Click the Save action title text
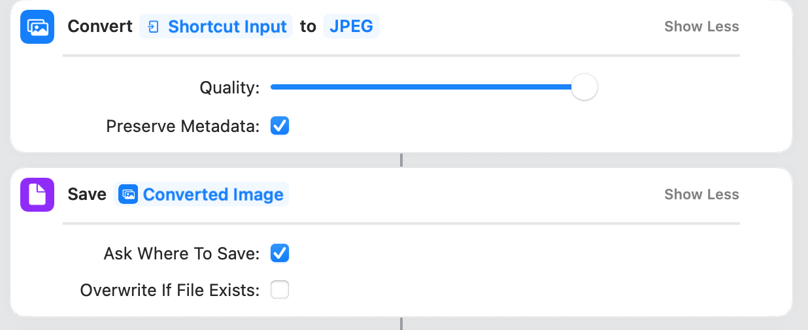 point(87,195)
